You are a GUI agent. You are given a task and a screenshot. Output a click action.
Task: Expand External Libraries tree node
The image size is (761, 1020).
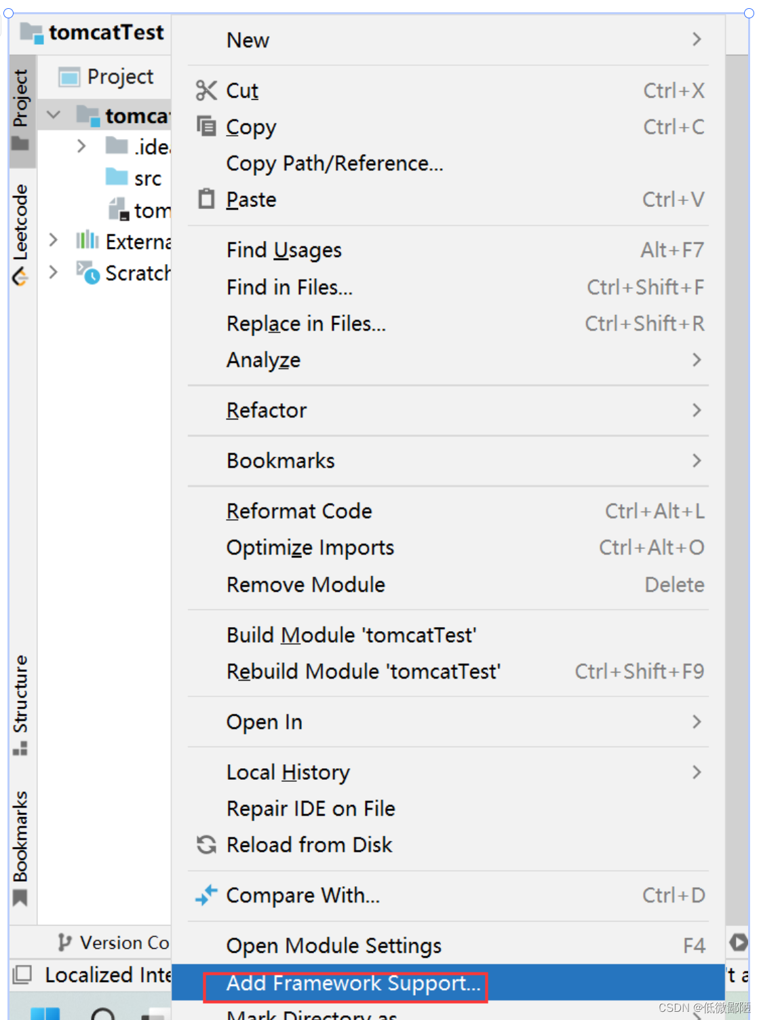(54, 240)
